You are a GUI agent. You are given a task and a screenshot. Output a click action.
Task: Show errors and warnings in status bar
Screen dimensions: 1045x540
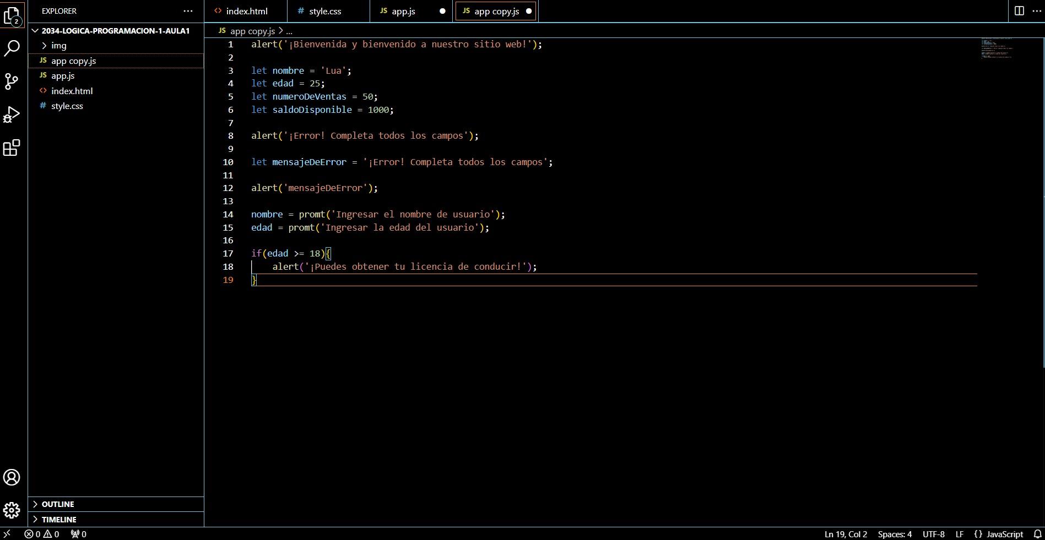(42, 534)
